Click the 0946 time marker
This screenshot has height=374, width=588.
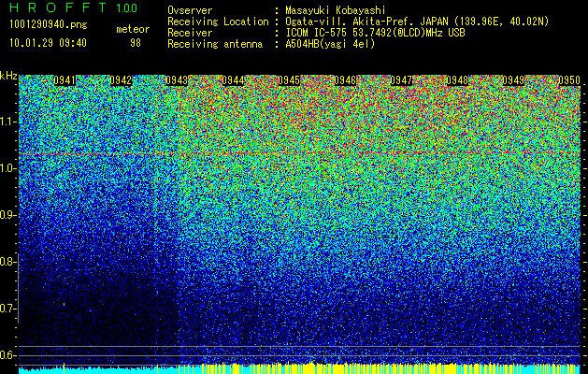(x=345, y=80)
